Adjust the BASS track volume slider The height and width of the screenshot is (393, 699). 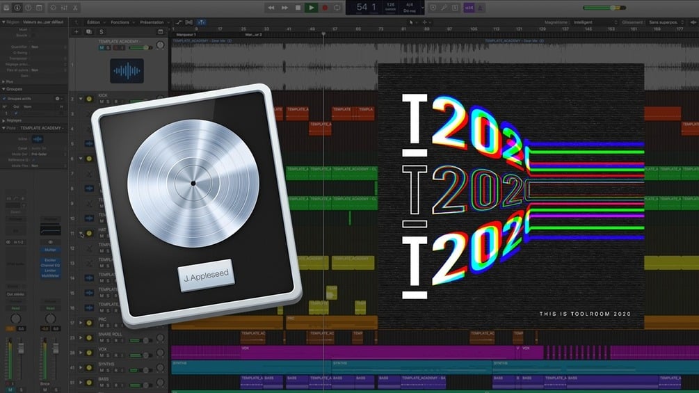(x=140, y=385)
